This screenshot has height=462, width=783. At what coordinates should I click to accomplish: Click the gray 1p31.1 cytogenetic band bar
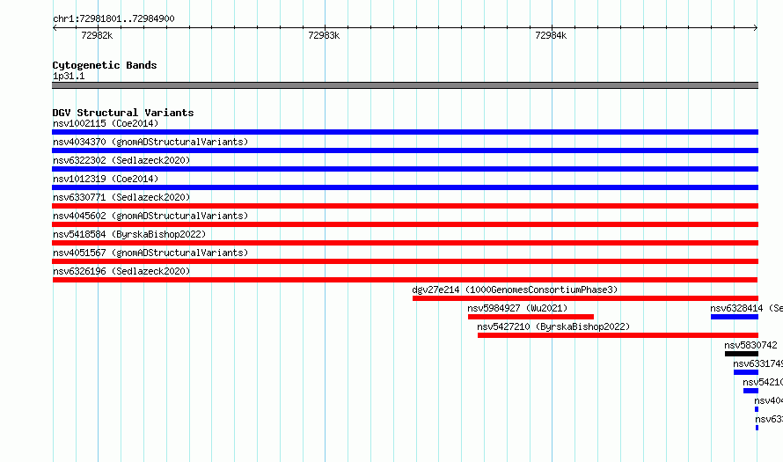(x=405, y=85)
